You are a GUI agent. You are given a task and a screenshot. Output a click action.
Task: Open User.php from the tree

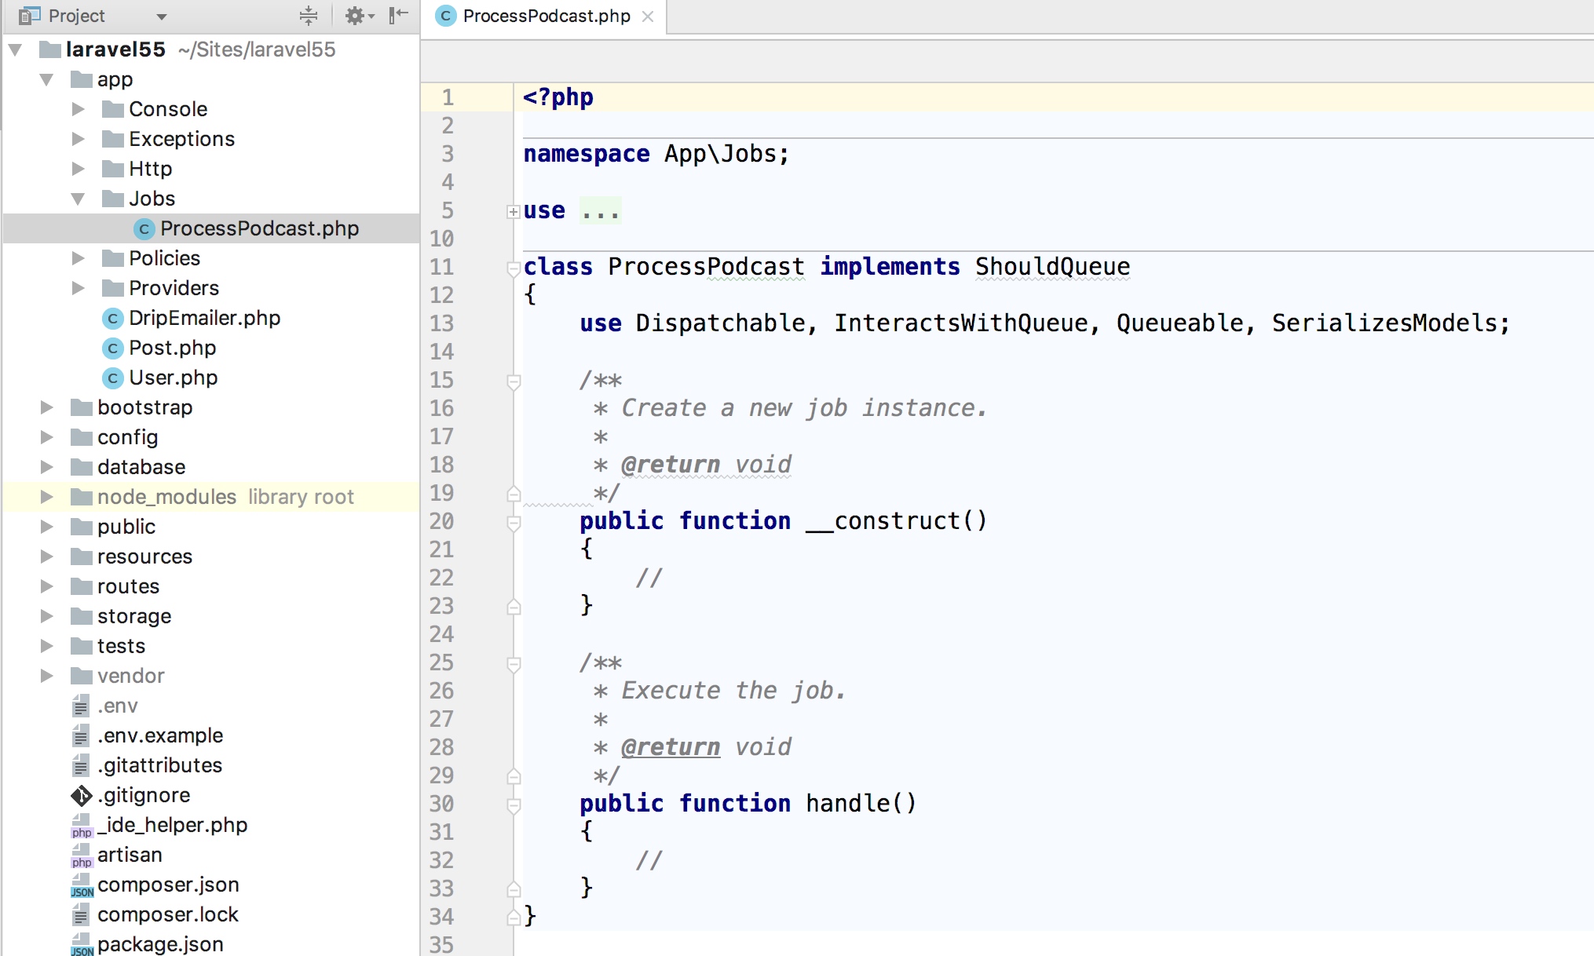click(173, 378)
